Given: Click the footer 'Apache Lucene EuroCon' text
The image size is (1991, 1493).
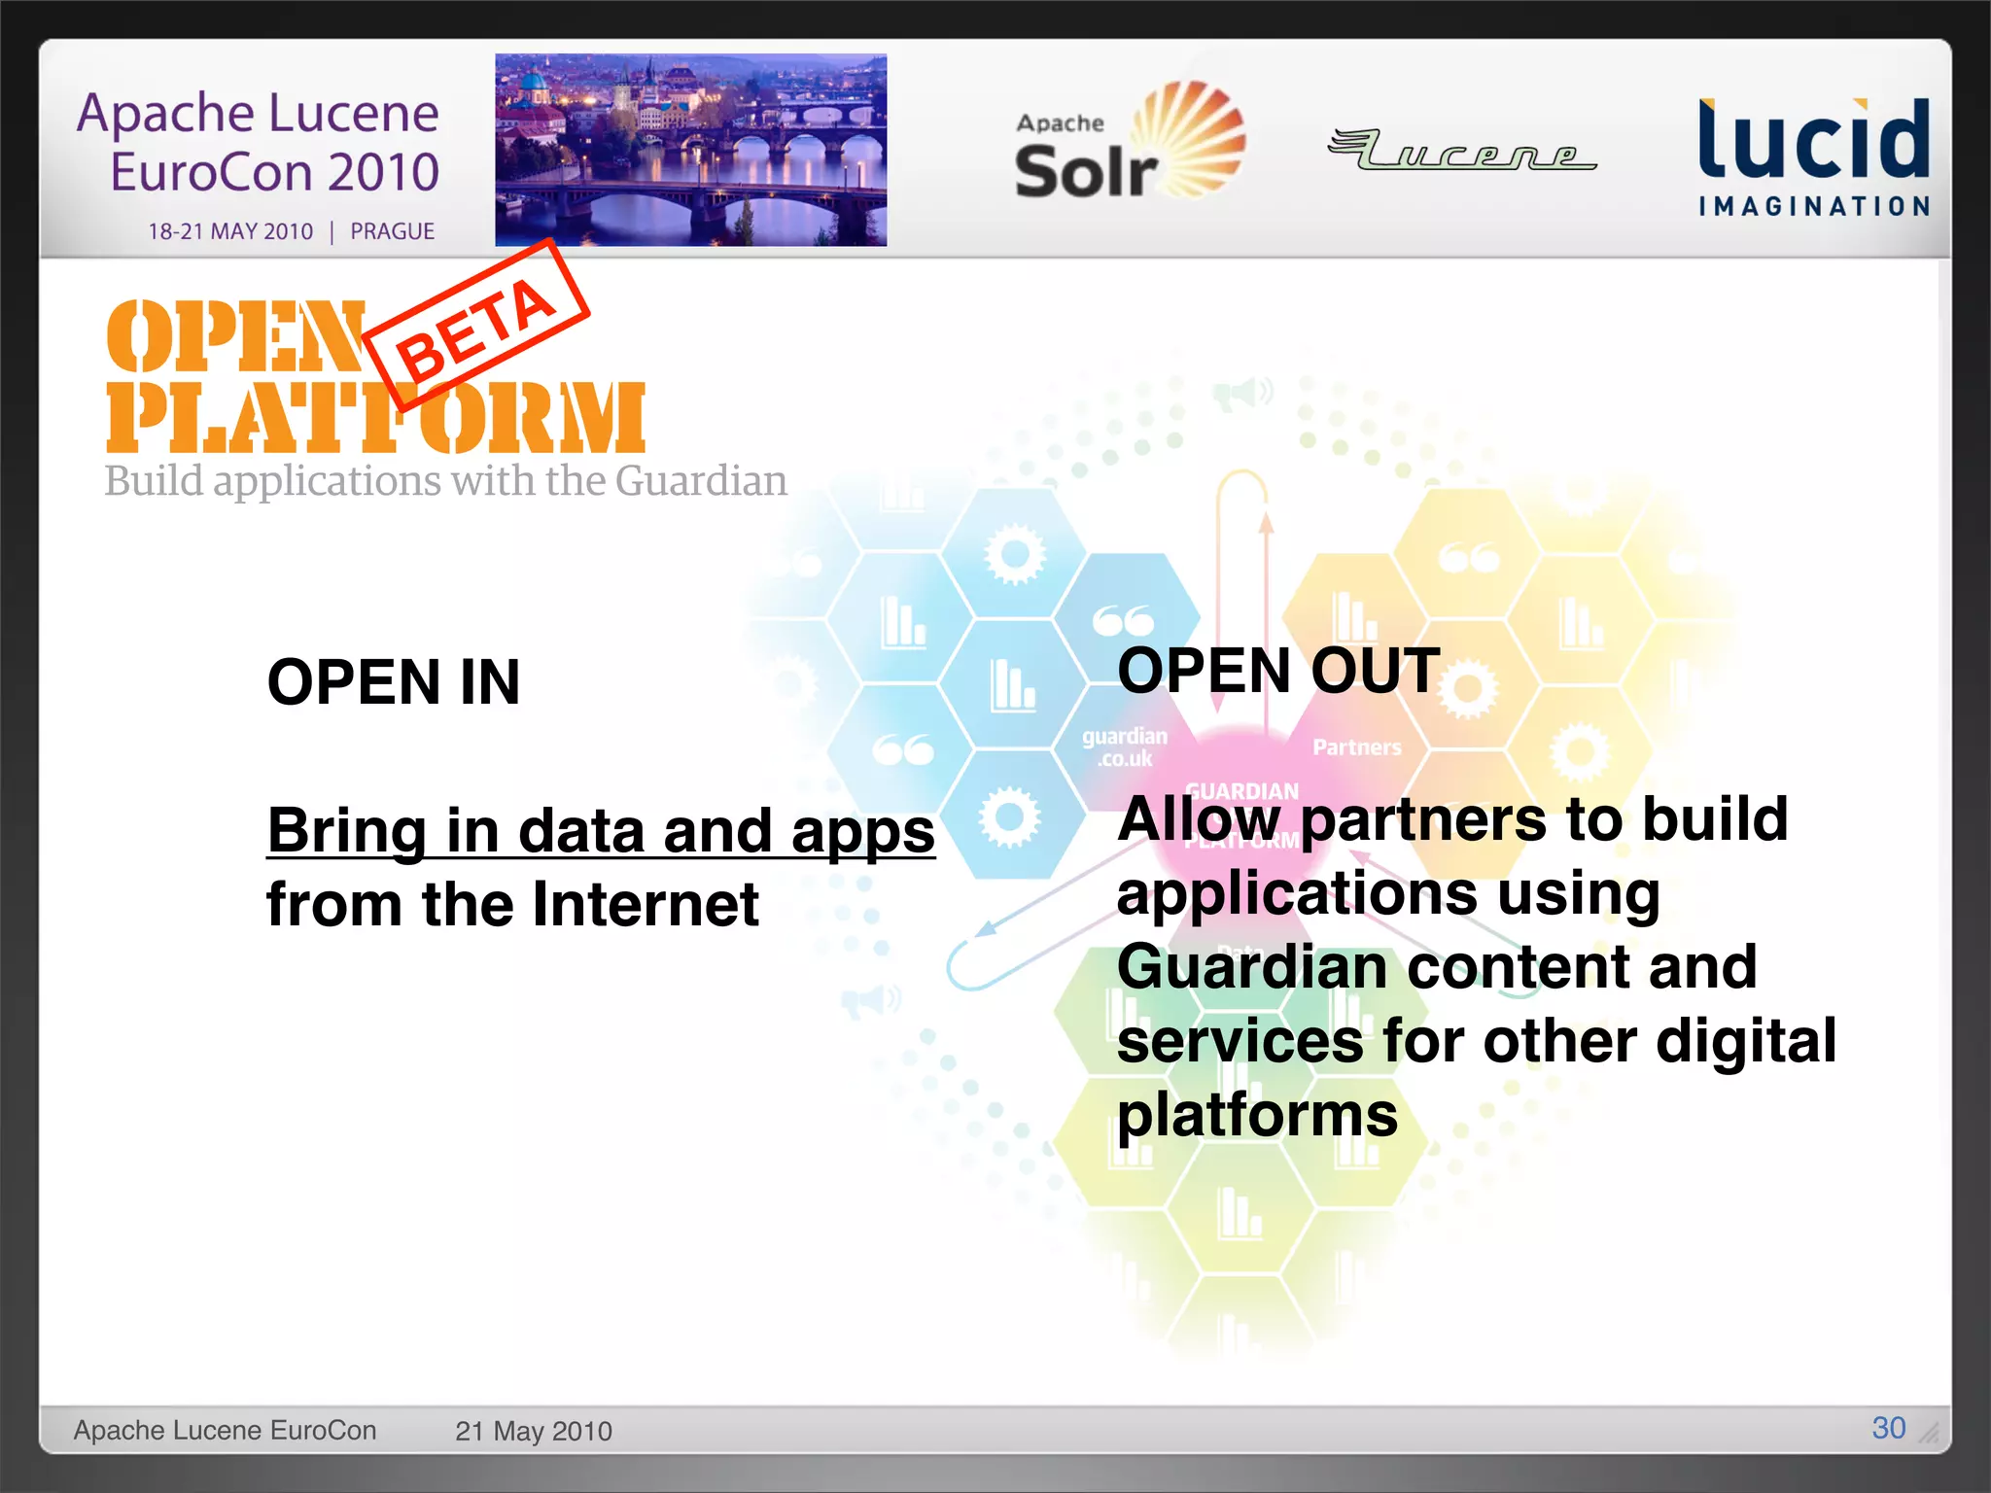Looking at the screenshot, I should click(x=225, y=1430).
